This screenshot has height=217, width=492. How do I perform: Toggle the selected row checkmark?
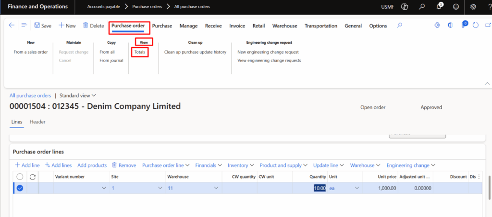20,188
